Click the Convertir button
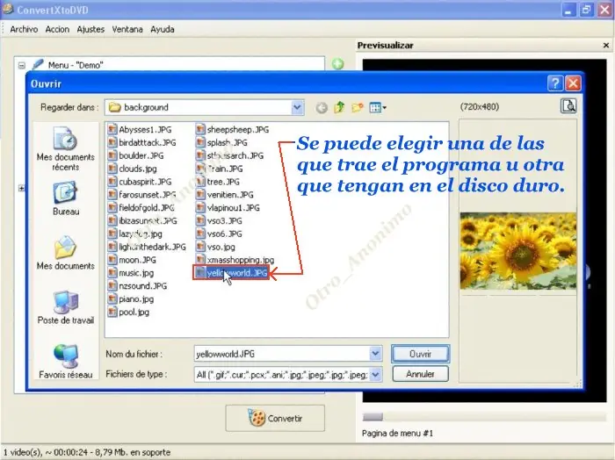Viewport: 615px width, 460px height. [275, 419]
